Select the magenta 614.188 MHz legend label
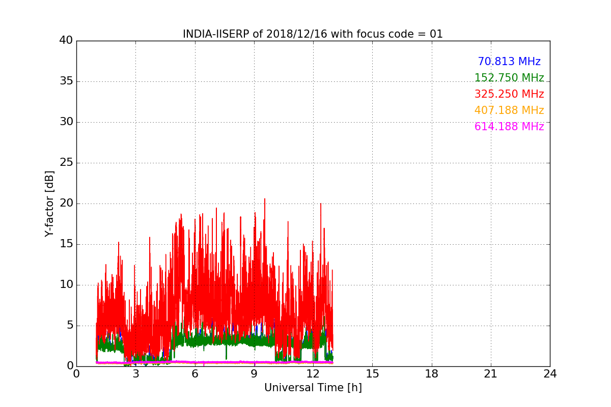 (x=509, y=127)
